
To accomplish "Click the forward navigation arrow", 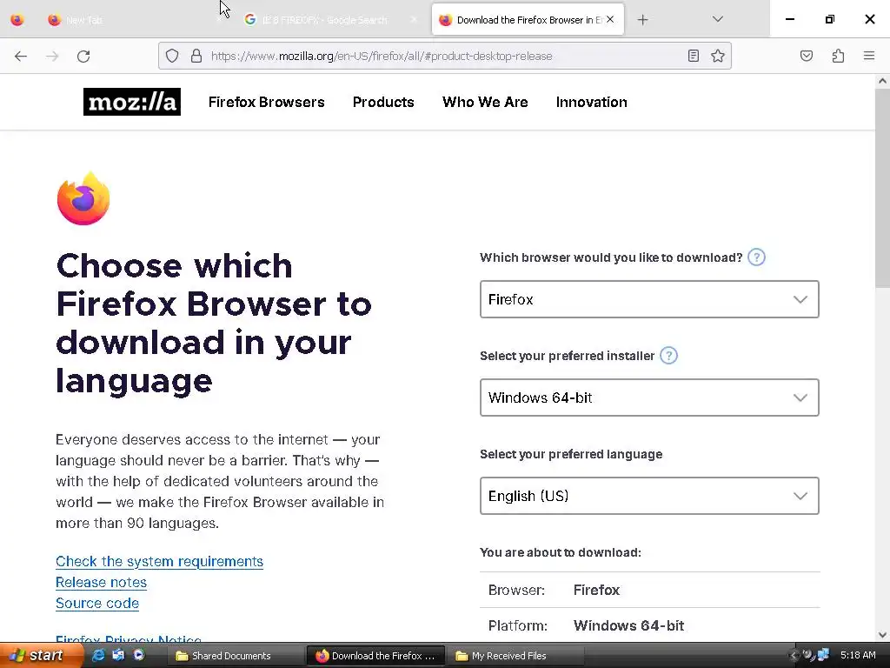I will (x=52, y=56).
